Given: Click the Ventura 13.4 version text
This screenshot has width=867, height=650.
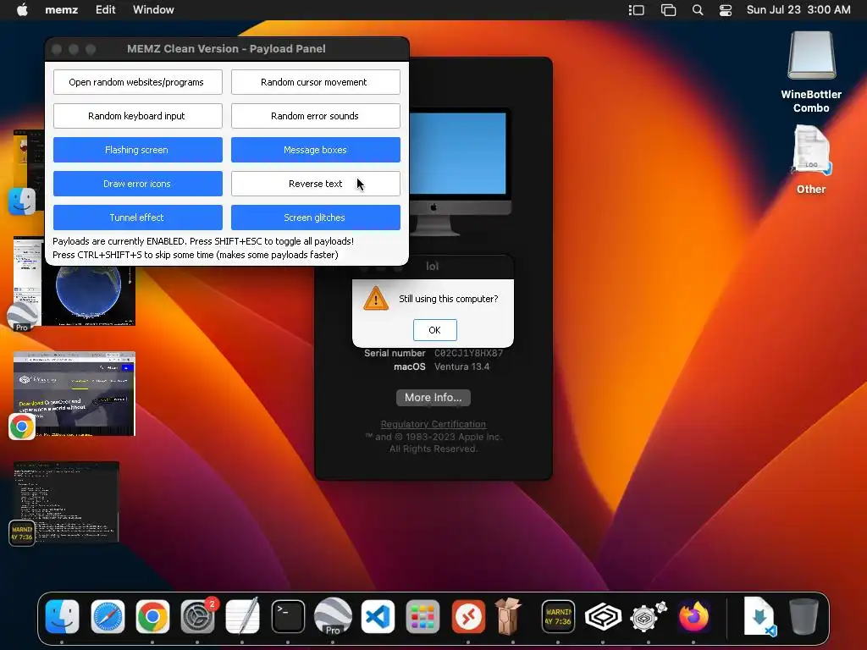Looking at the screenshot, I should click(461, 366).
